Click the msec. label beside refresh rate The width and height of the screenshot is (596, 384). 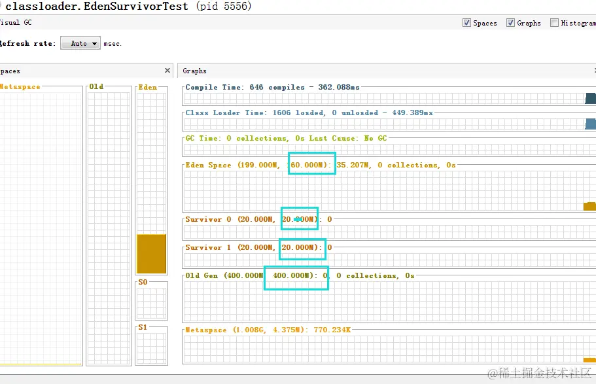(113, 44)
